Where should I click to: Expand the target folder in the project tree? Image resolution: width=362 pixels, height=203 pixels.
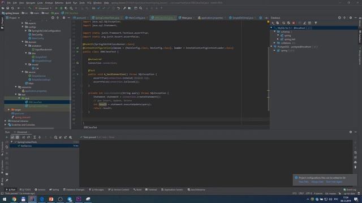[x=9, y=110]
